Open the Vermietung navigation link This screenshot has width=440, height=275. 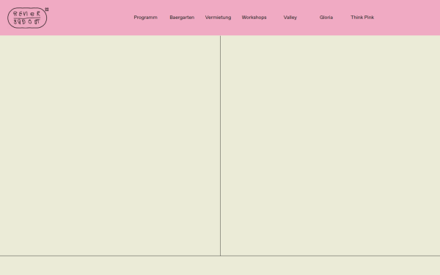pos(218,18)
